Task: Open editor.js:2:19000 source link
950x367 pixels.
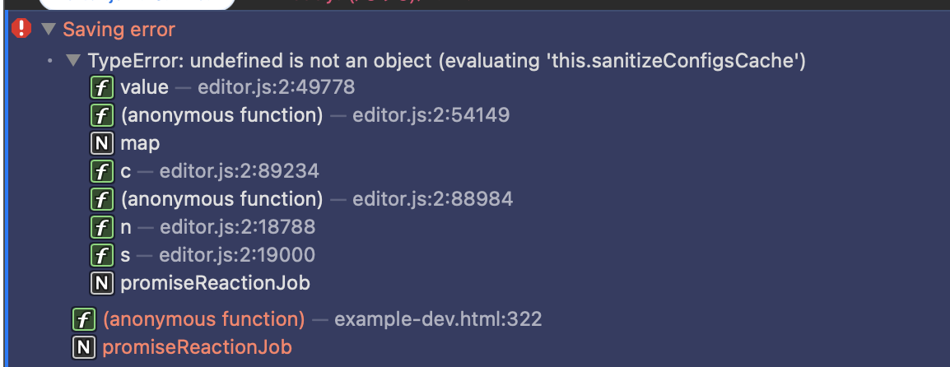Action: [237, 255]
